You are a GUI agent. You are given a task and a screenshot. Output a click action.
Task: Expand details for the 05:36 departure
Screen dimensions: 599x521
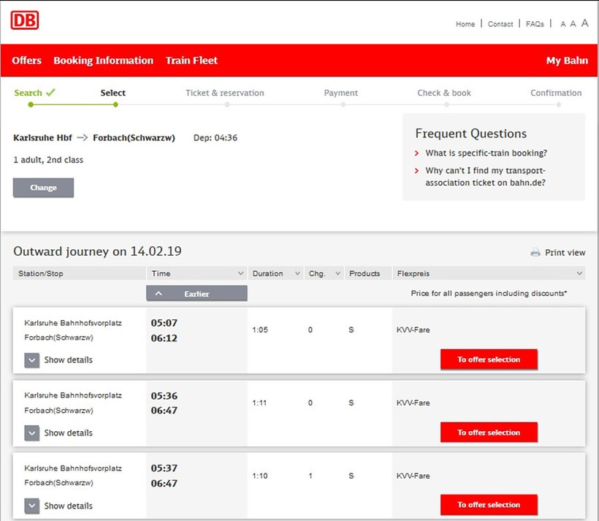tap(32, 433)
